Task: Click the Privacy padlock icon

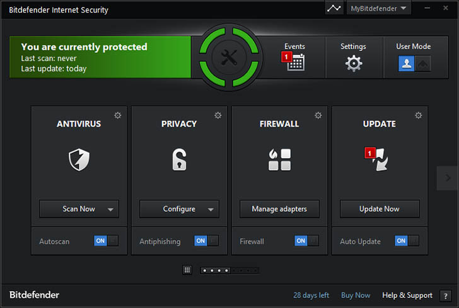Action: (179, 159)
